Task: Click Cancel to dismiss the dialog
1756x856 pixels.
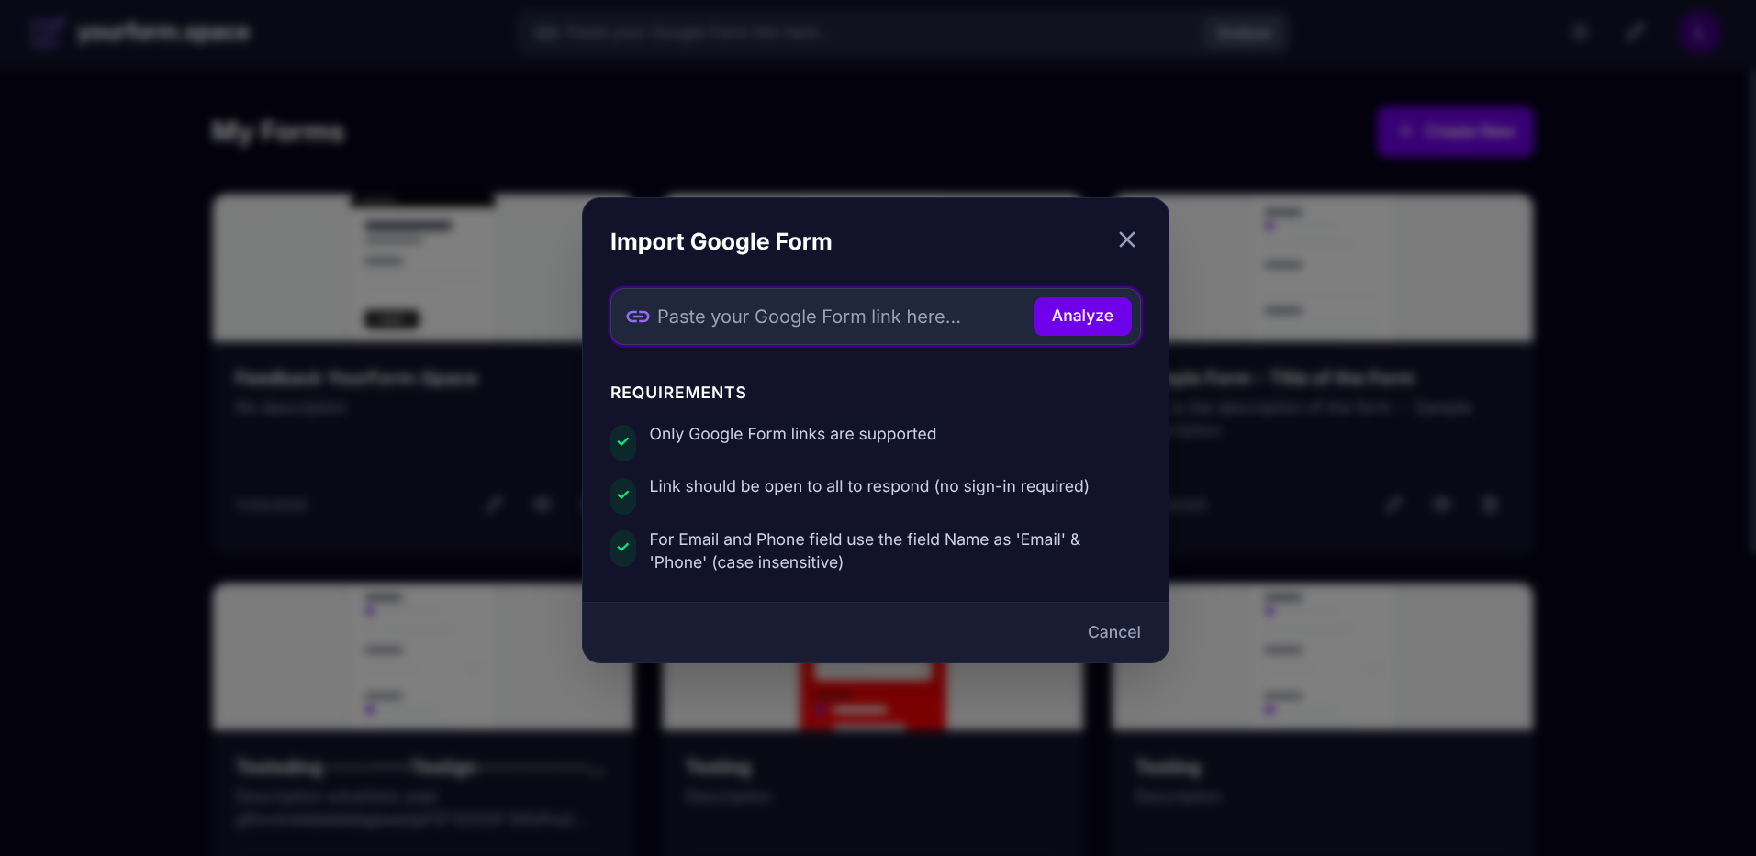Action: pyautogui.click(x=1113, y=631)
